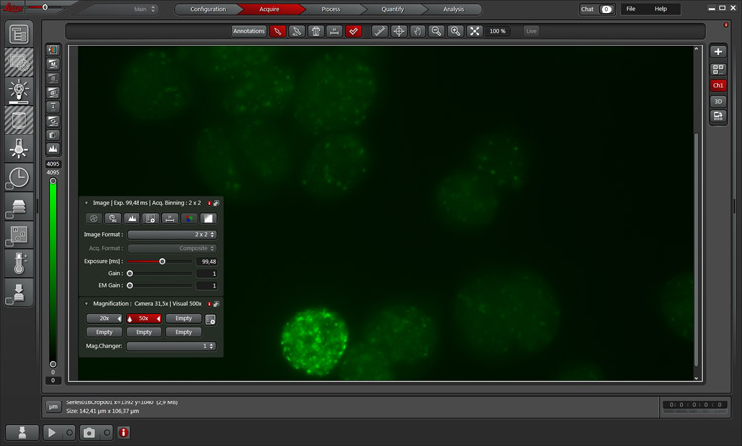
Task: Click the histogram icon in Image panel
Action: pos(130,218)
